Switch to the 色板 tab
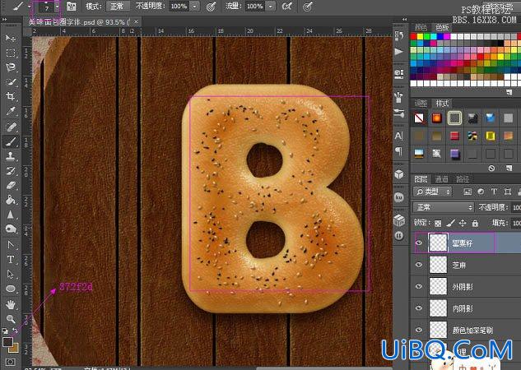Image resolution: width=521 pixels, height=370 pixels. [x=442, y=27]
